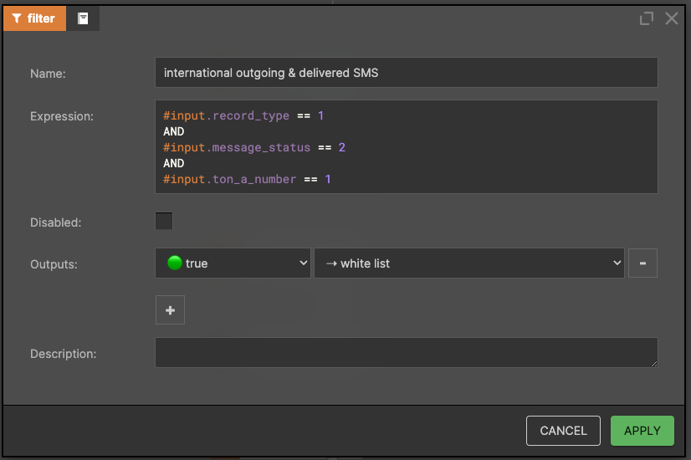Click the #input.ton_a_number expression line
691x460 pixels.
[x=247, y=179]
